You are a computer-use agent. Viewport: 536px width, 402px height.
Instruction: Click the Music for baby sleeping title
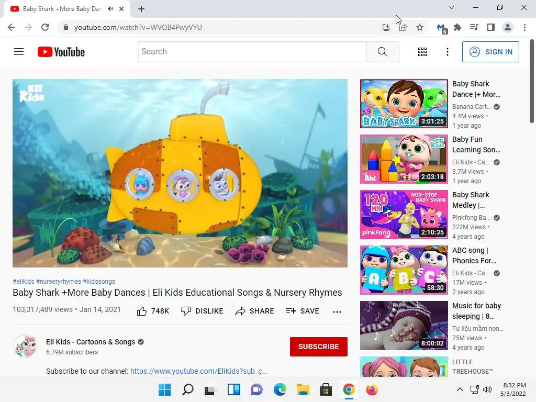coord(476,311)
